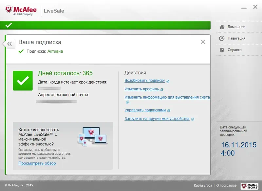262x191 pixels.
Task: Click external-link icon below billing info link
Action: (x=127, y=102)
